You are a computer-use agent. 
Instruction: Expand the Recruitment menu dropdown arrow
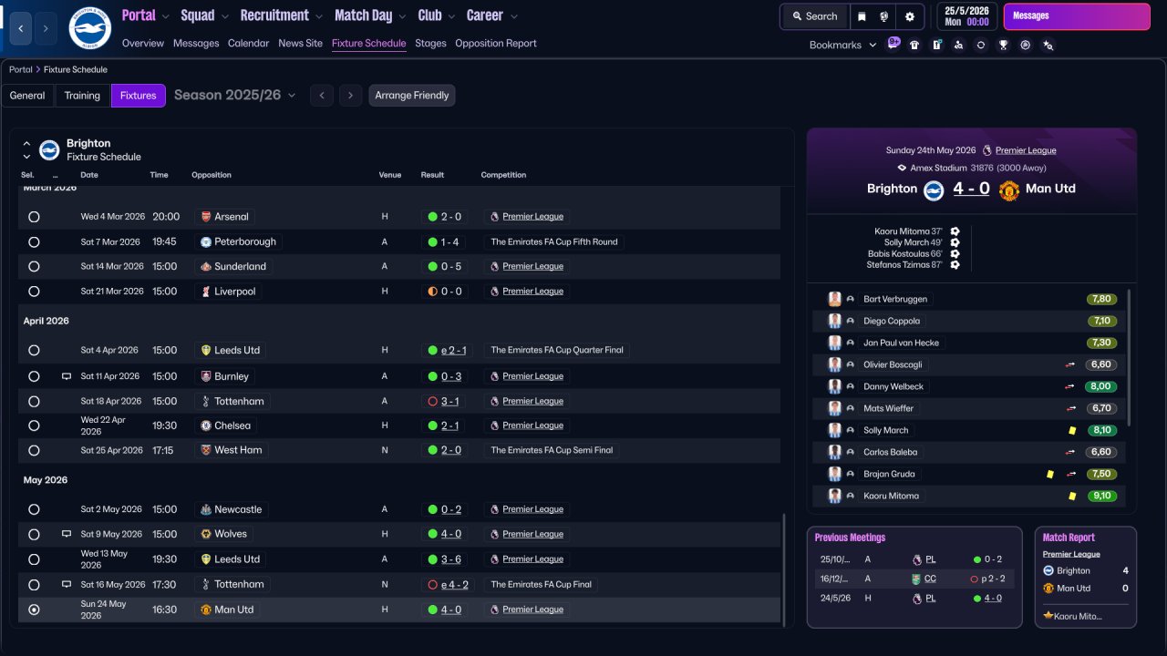coord(318,16)
